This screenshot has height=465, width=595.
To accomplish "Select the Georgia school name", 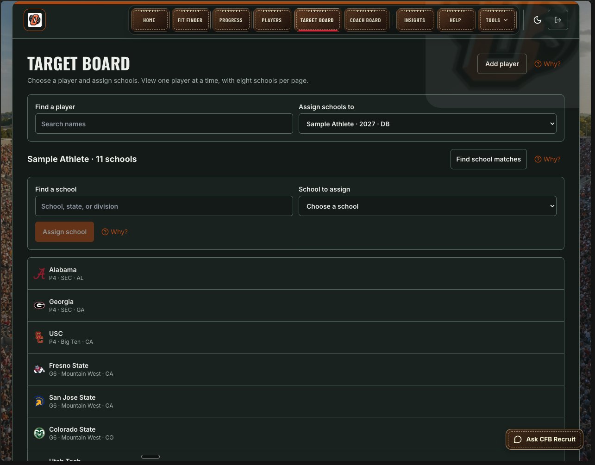I will coord(61,302).
